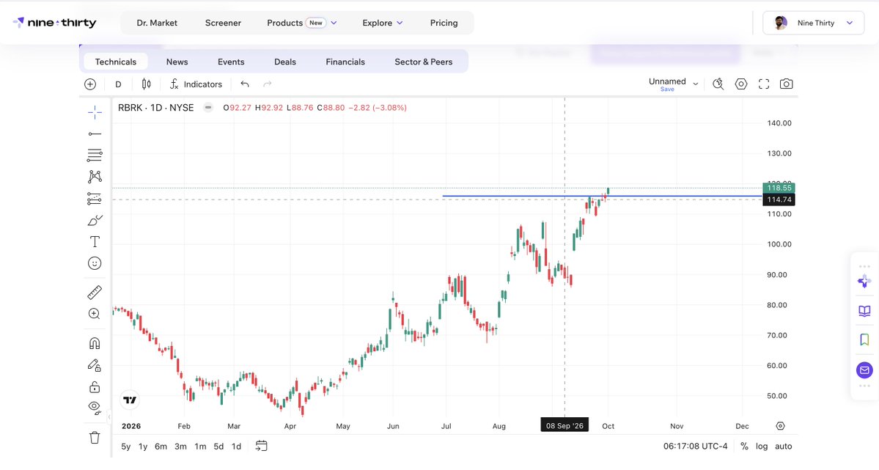Open the Indicators menu
879x470 pixels.
click(x=196, y=84)
